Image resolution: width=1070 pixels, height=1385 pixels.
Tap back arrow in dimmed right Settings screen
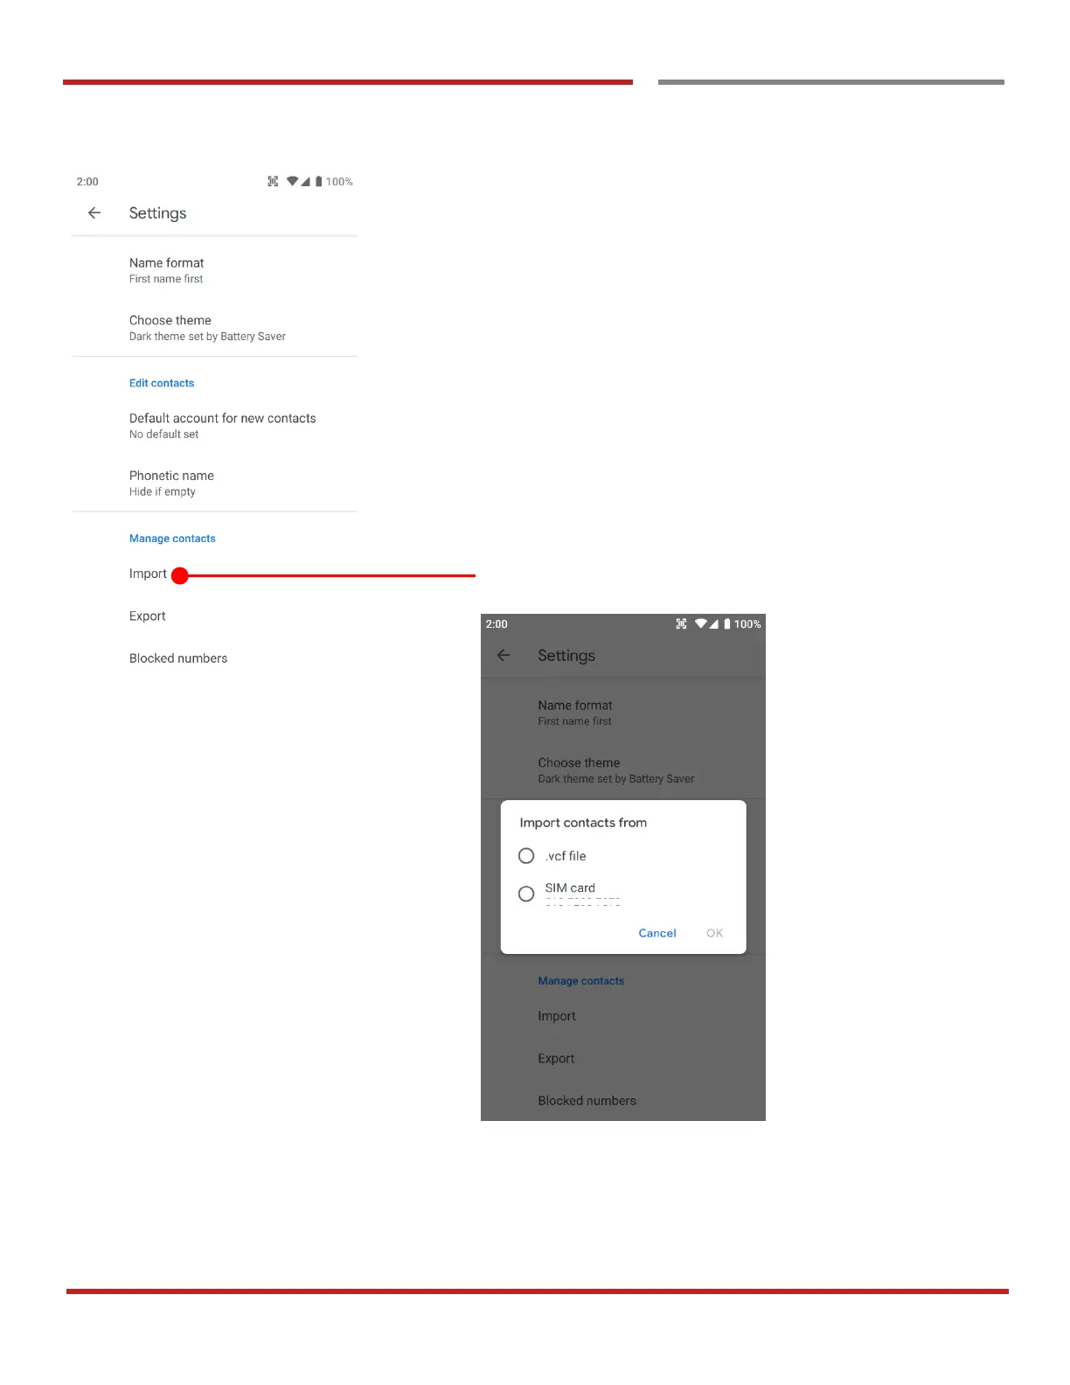coord(504,655)
